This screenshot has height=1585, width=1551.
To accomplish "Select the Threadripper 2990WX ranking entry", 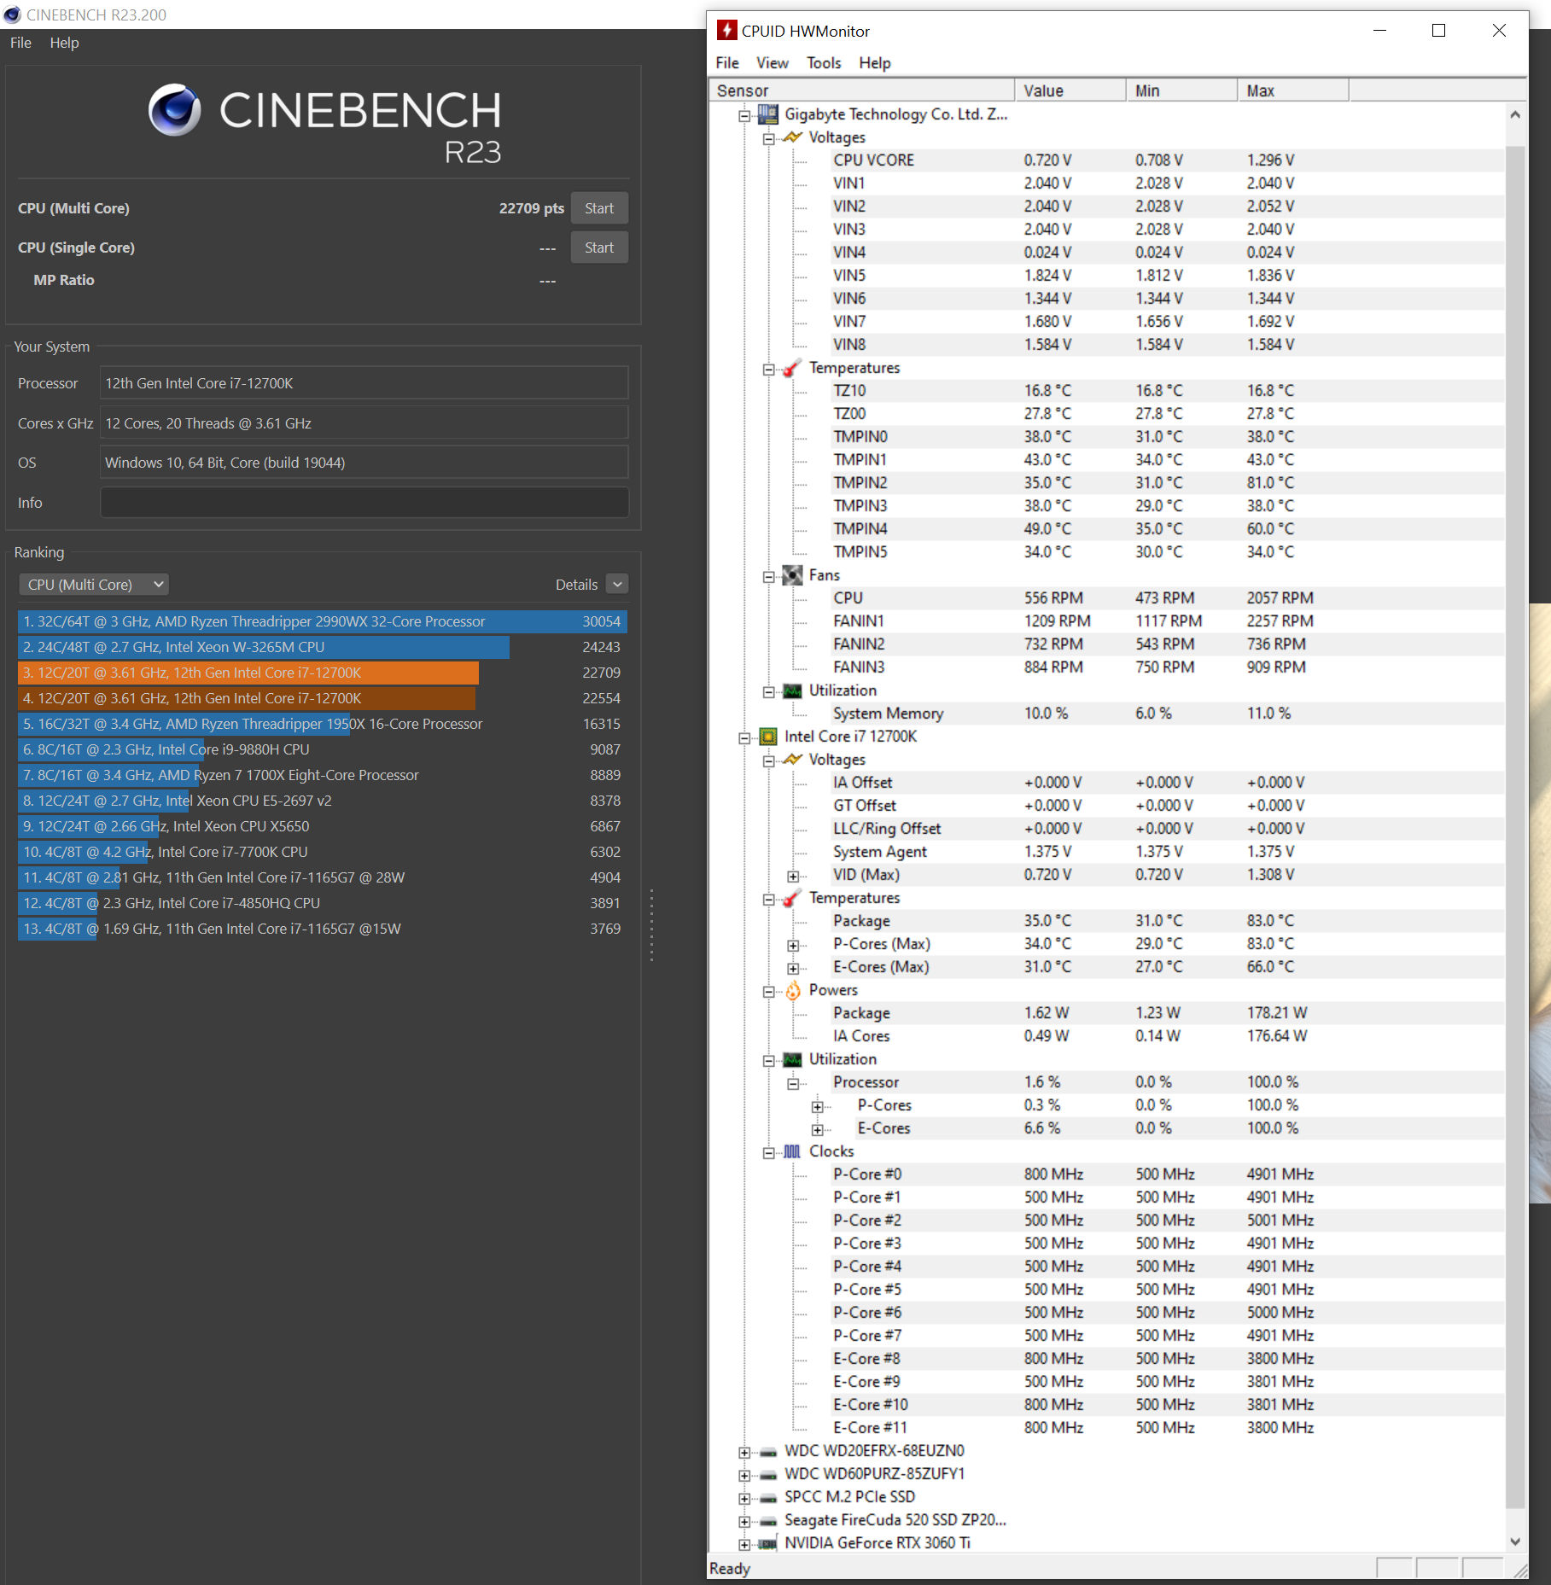I will (323, 621).
